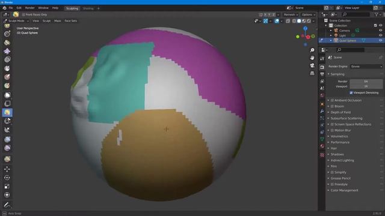Screen dimensions: 385x216
Task: Toggle viewport overlays button
Action: point(277,21)
